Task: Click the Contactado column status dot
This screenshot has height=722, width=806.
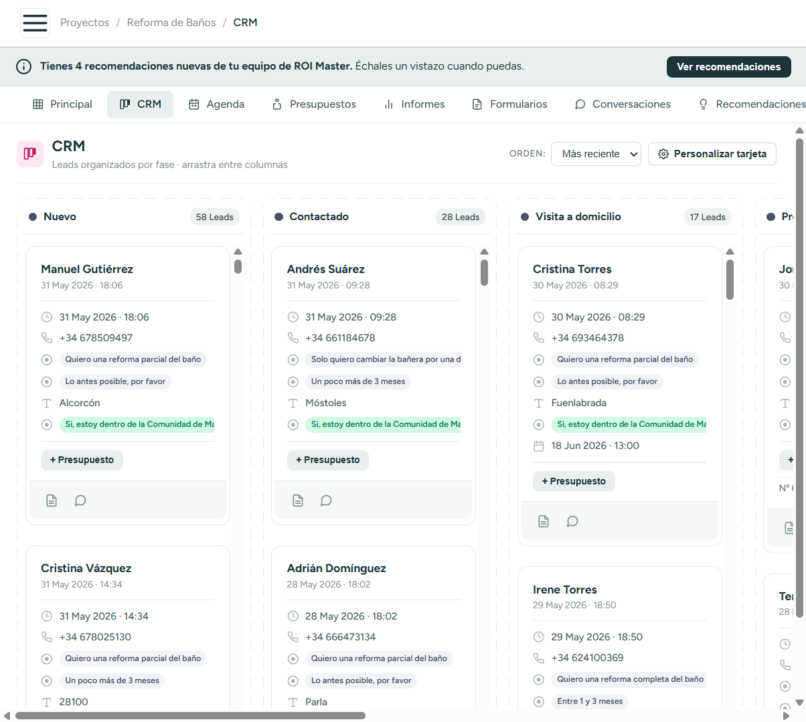Action: click(x=278, y=217)
